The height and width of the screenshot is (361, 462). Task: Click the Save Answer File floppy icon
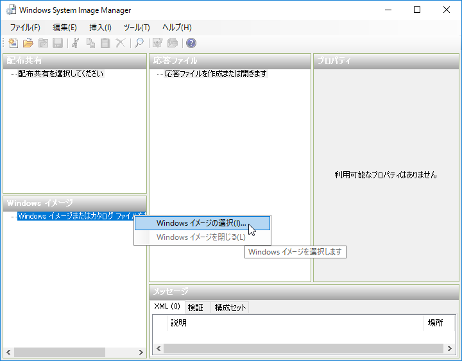pyautogui.click(x=58, y=43)
